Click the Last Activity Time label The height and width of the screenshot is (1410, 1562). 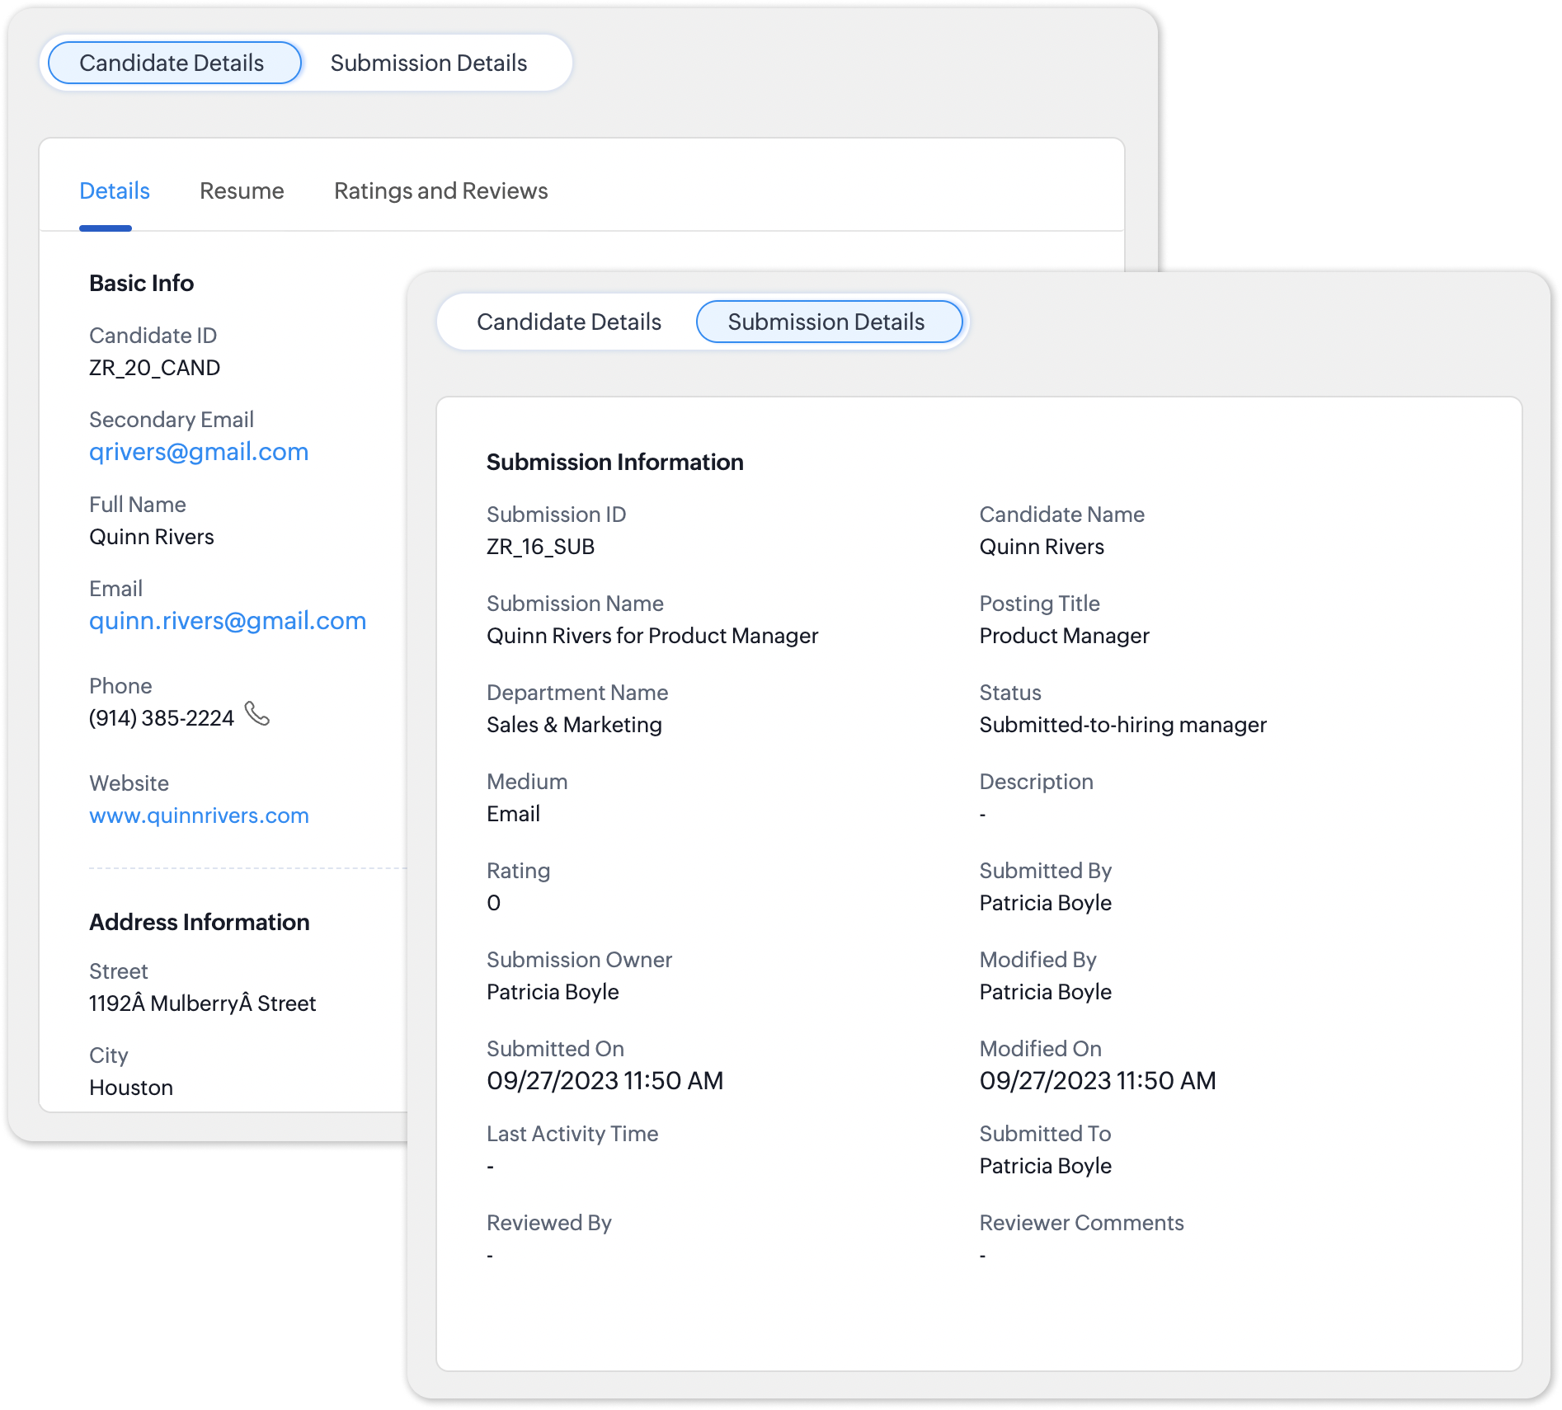[572, 1134]
